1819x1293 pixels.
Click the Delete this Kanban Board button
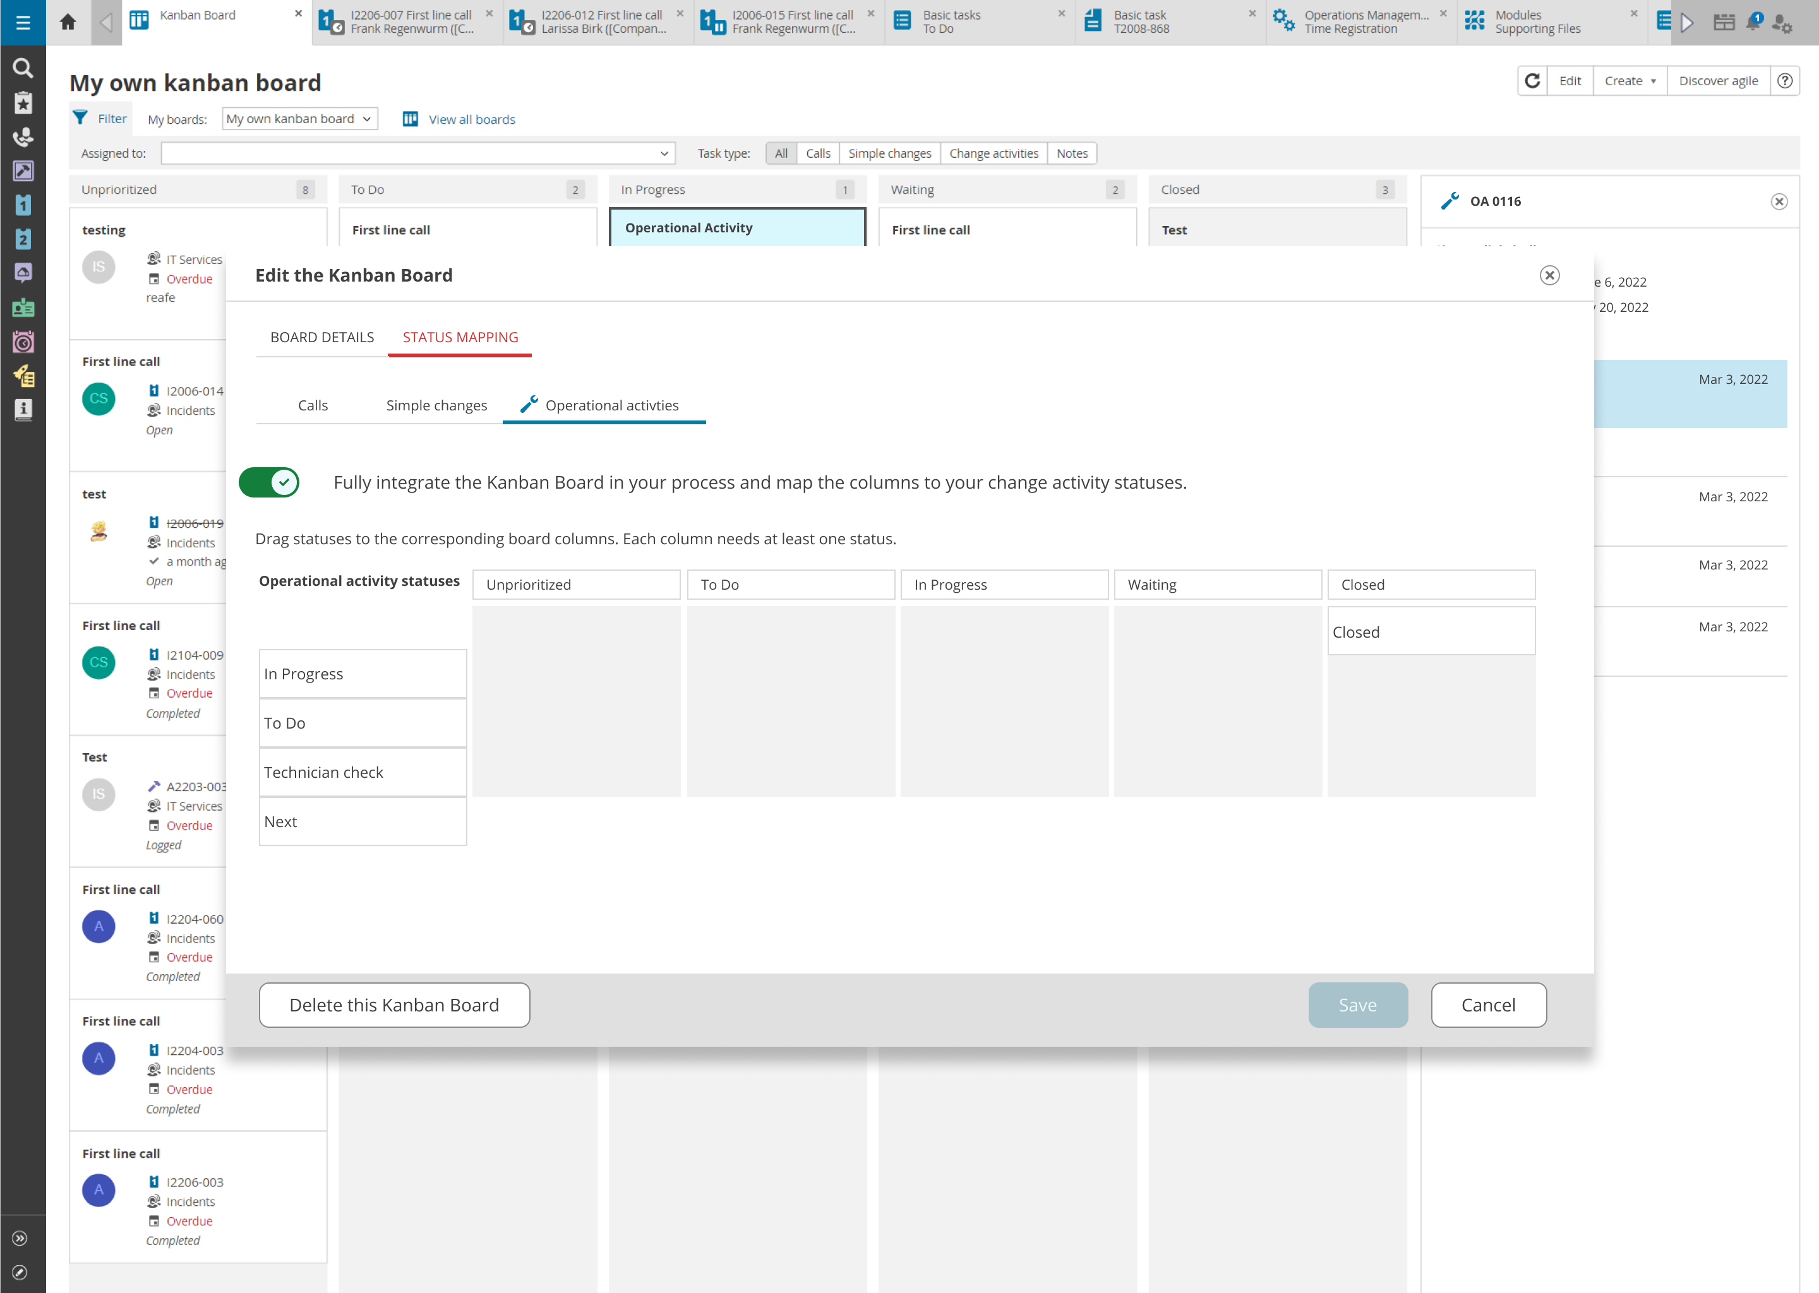point(394,1004)
